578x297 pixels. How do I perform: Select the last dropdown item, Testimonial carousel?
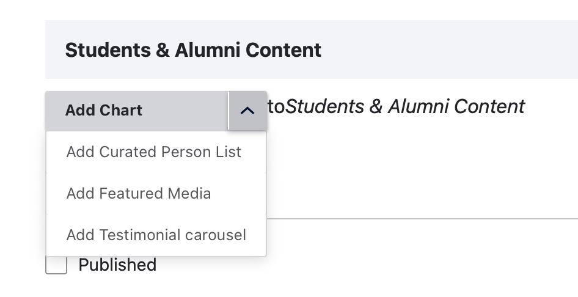pyautogui.click(x=156, y=235)
